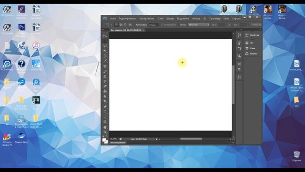Open the Файл menu
Image resolution: width=305 pixels, height=172 pixels.
tap(113, 19)
